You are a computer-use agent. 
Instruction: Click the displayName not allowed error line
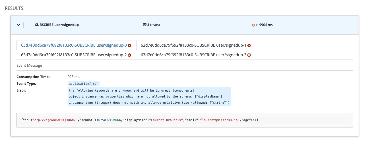pos(145,97)
